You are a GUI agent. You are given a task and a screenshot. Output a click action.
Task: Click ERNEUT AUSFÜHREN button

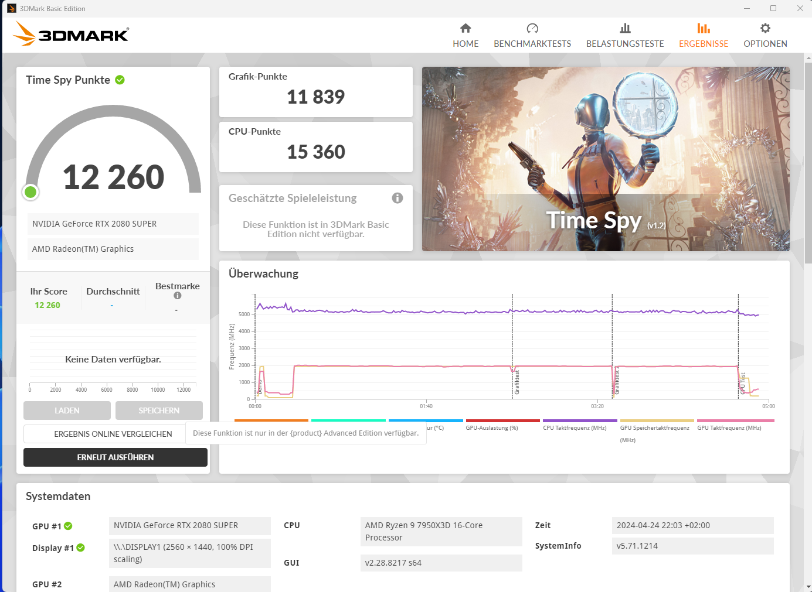(x=115, y=457)
